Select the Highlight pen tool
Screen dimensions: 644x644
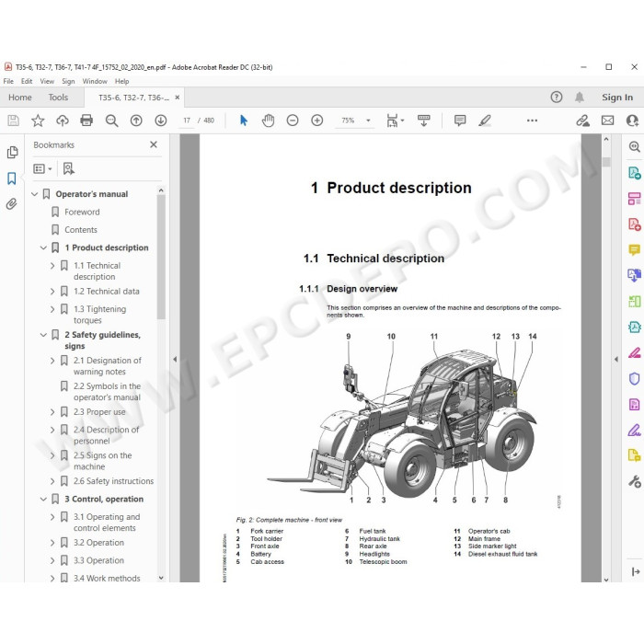point(485,121)
